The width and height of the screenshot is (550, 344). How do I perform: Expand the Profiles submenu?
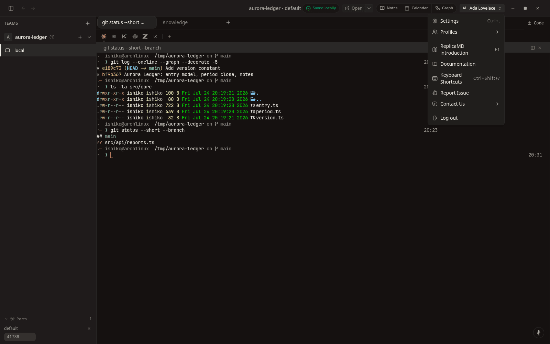[x=466, y=32]
